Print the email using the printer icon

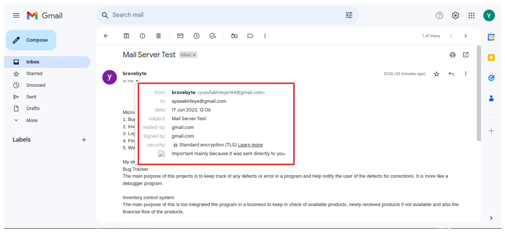coord(452,55)
